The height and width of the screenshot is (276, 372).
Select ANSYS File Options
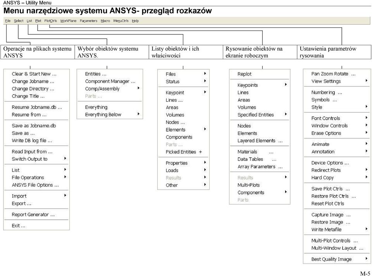point(36,185)
